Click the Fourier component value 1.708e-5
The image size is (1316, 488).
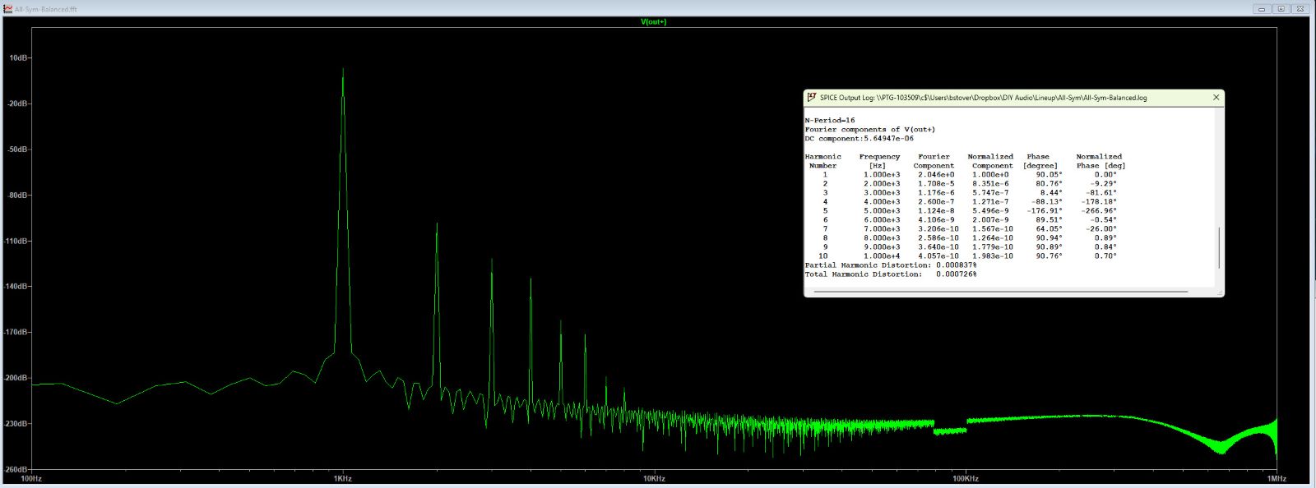pyautogui.click(x=936, y=184)
